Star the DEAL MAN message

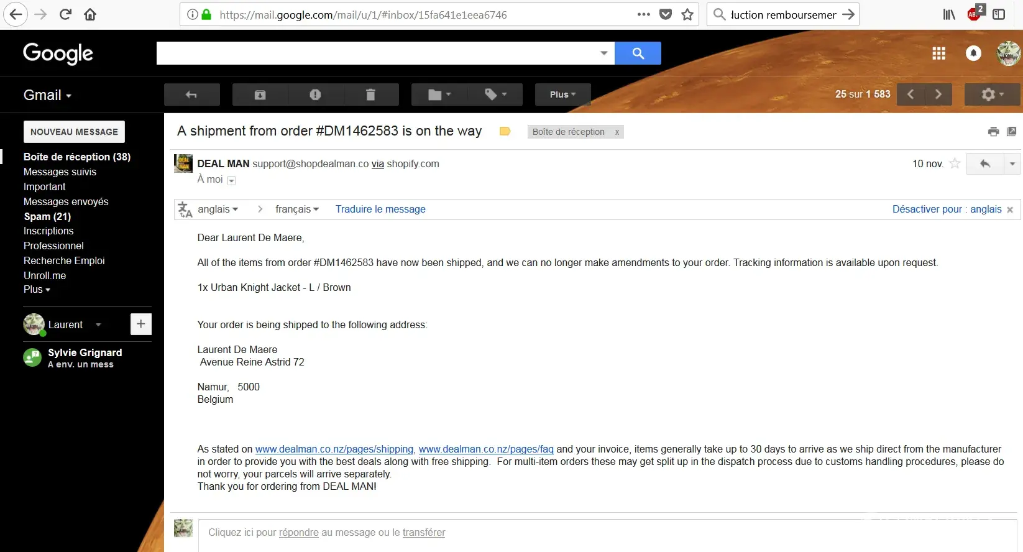[x=955, y=163]
